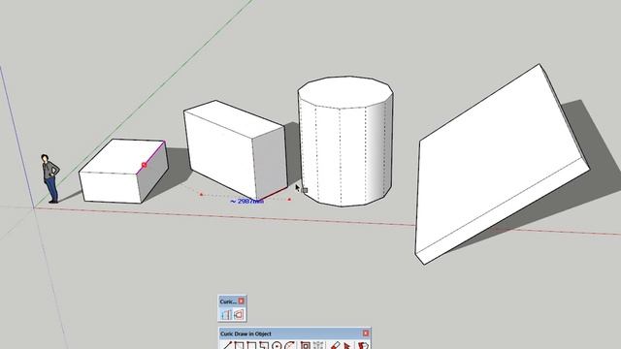Click the Offset tool in Draw in Object
The width and height of the screenshot is (621, 349).
[306, 346]
